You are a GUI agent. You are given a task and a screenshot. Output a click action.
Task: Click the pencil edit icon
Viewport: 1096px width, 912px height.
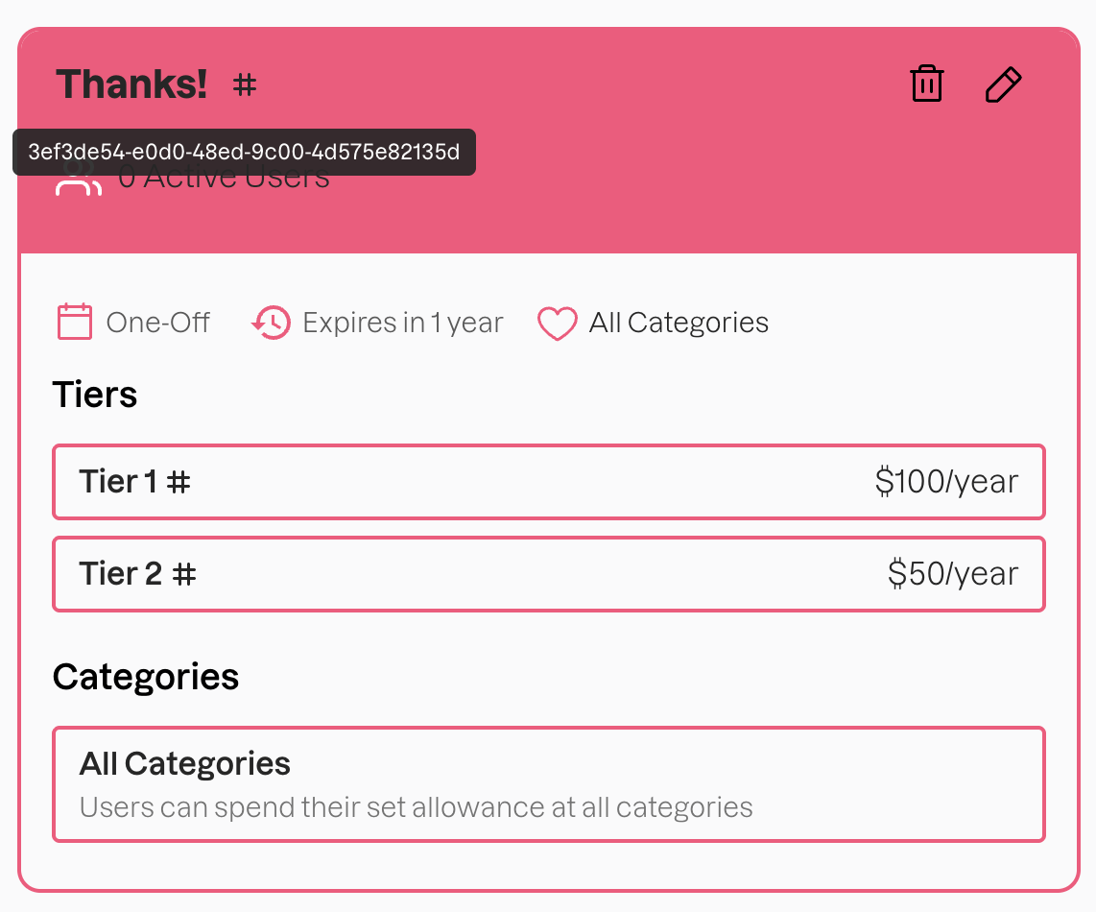point(1004,84)
